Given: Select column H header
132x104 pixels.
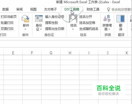Looking at the screenshot, I should [70, 53].
